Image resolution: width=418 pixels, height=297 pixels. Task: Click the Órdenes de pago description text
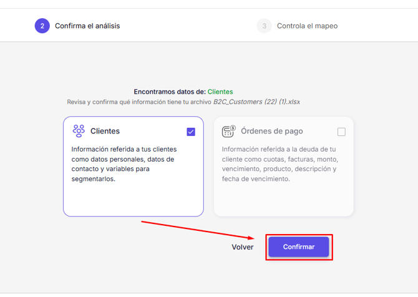[x=280, y=164]
